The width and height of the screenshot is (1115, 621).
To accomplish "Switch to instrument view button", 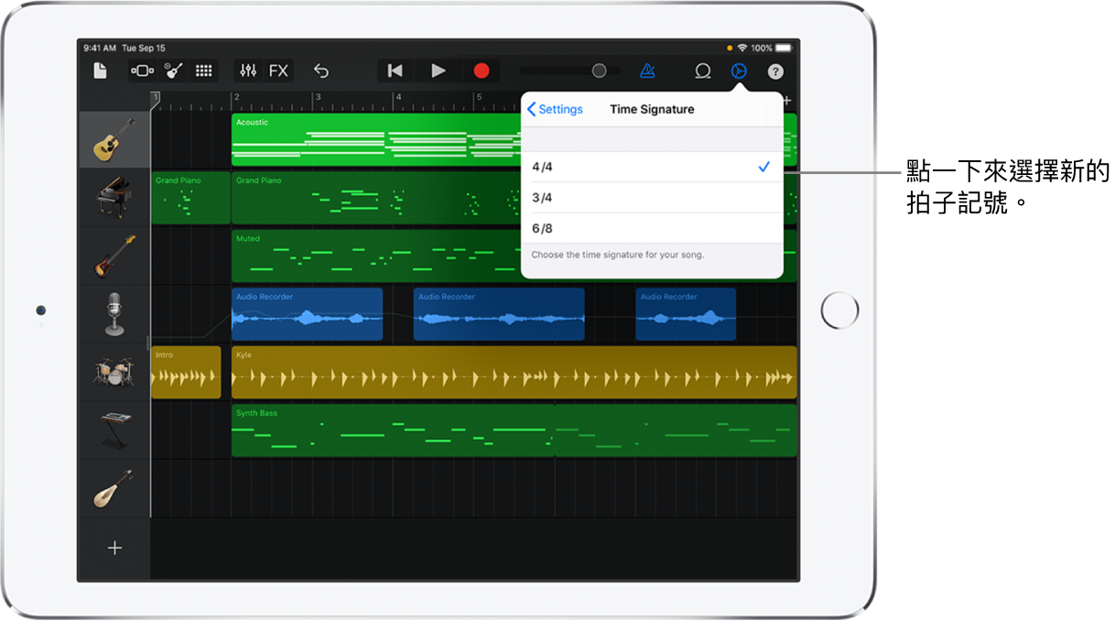I will (173, 71).
